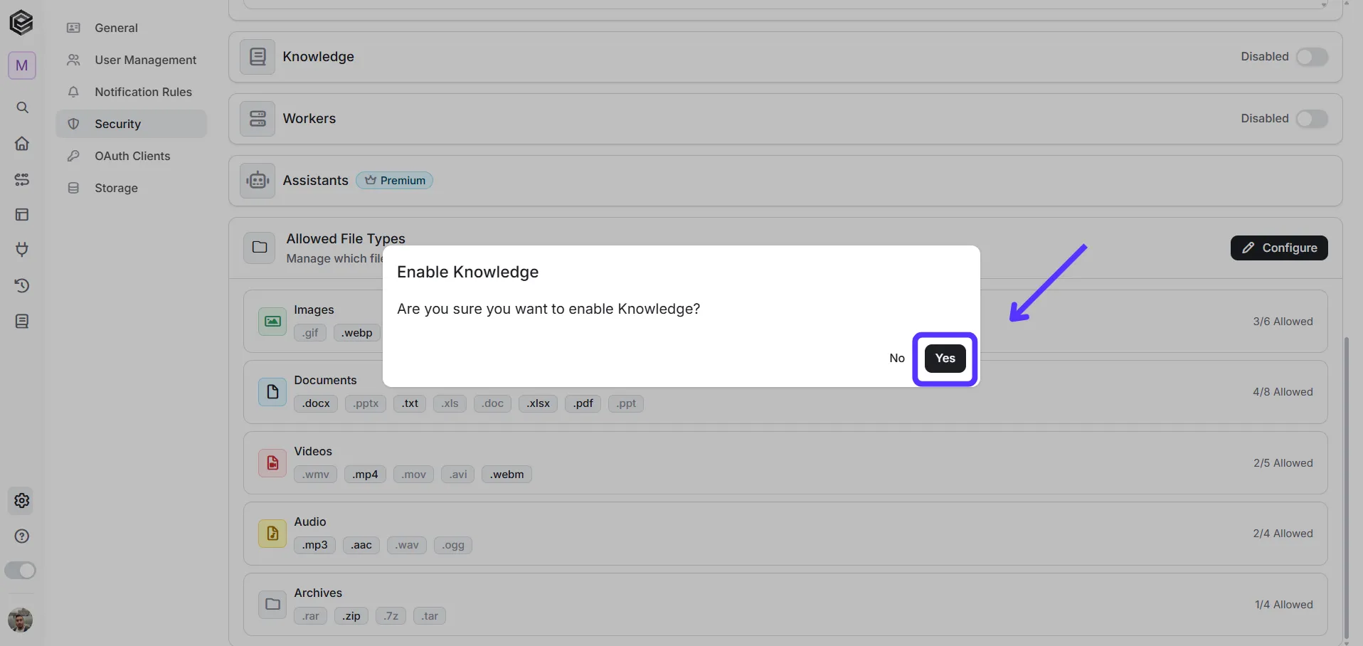Decline with No in dialog
The height and width of the screenshot is (646, 1363).
(897, 359)
